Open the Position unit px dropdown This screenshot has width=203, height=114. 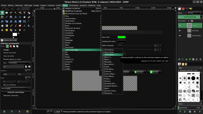point(28,71)
